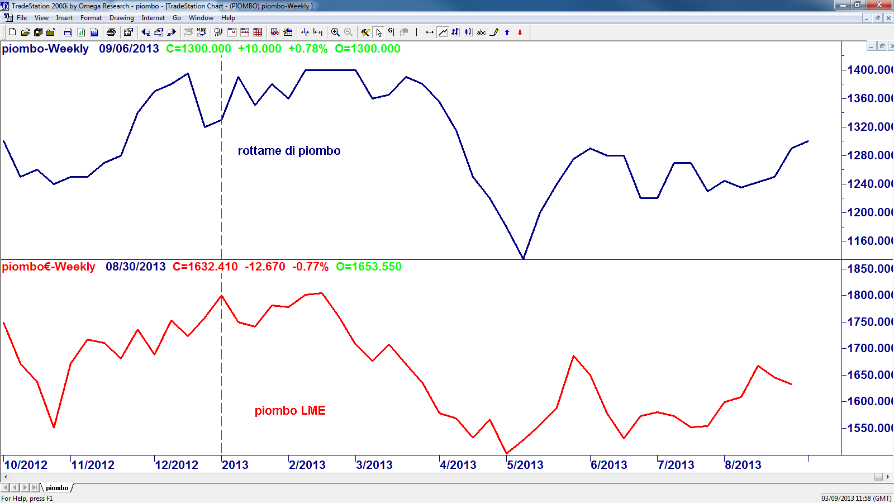This screenshot has width=894, height=503.
Task: Click the Print toolbar icon
Action: pos(111,32)
